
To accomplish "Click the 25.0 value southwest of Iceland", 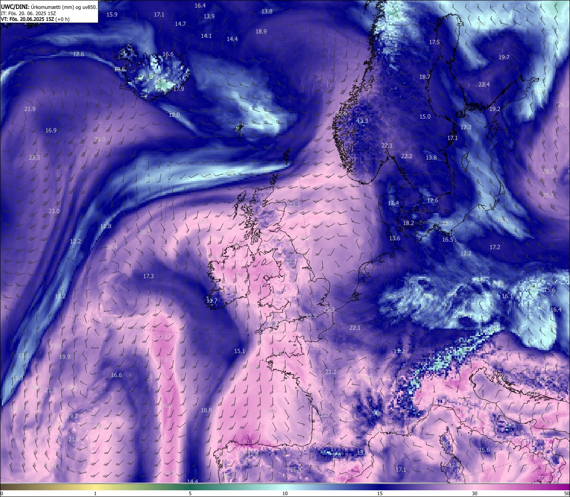I will click(100, 139).
